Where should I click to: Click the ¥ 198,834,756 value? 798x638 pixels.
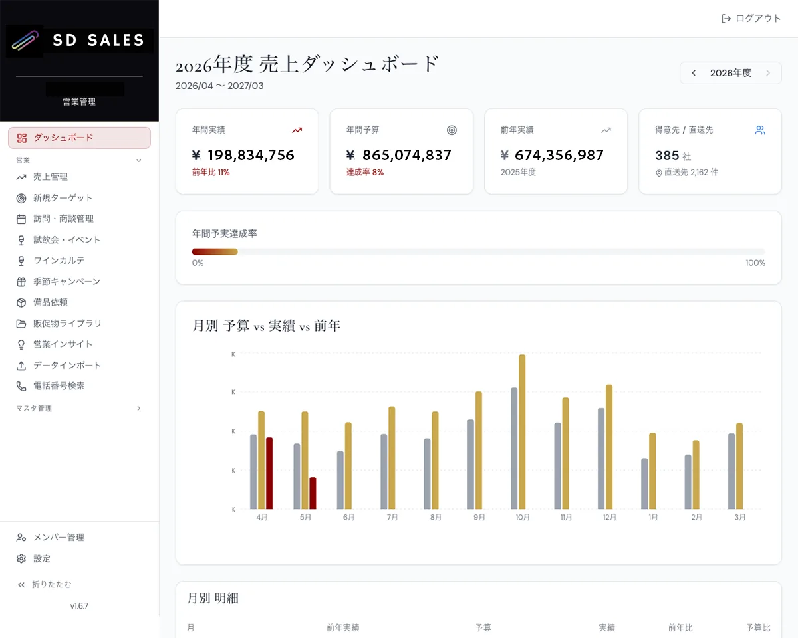(x=243, y=156)
